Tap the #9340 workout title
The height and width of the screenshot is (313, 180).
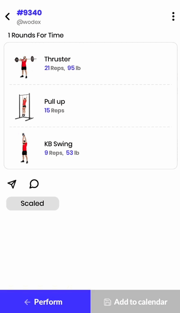pyautogui.click(x=29, y=12)
